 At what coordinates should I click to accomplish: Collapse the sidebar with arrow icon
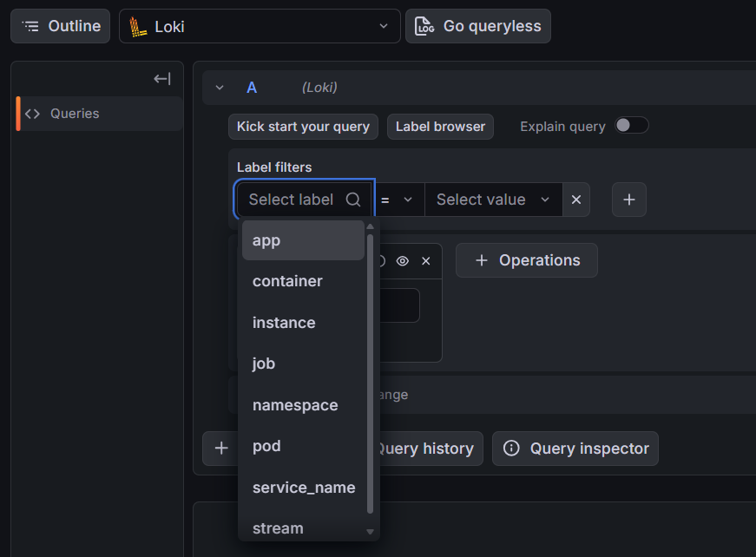point(162,79)
